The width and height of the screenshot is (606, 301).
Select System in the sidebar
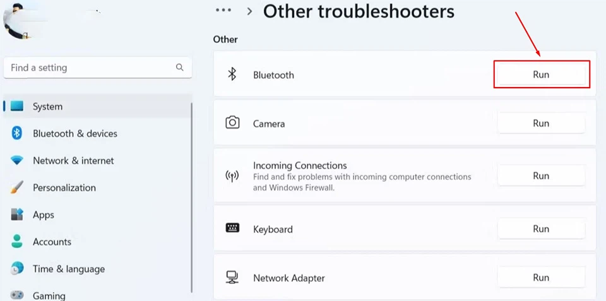click(47, 107)
